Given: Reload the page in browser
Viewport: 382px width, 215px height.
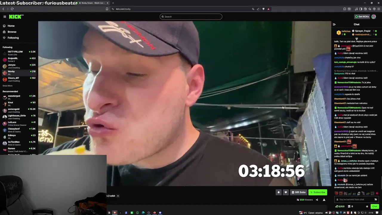Looking at the screenshot, I should (x=12, y=9).
